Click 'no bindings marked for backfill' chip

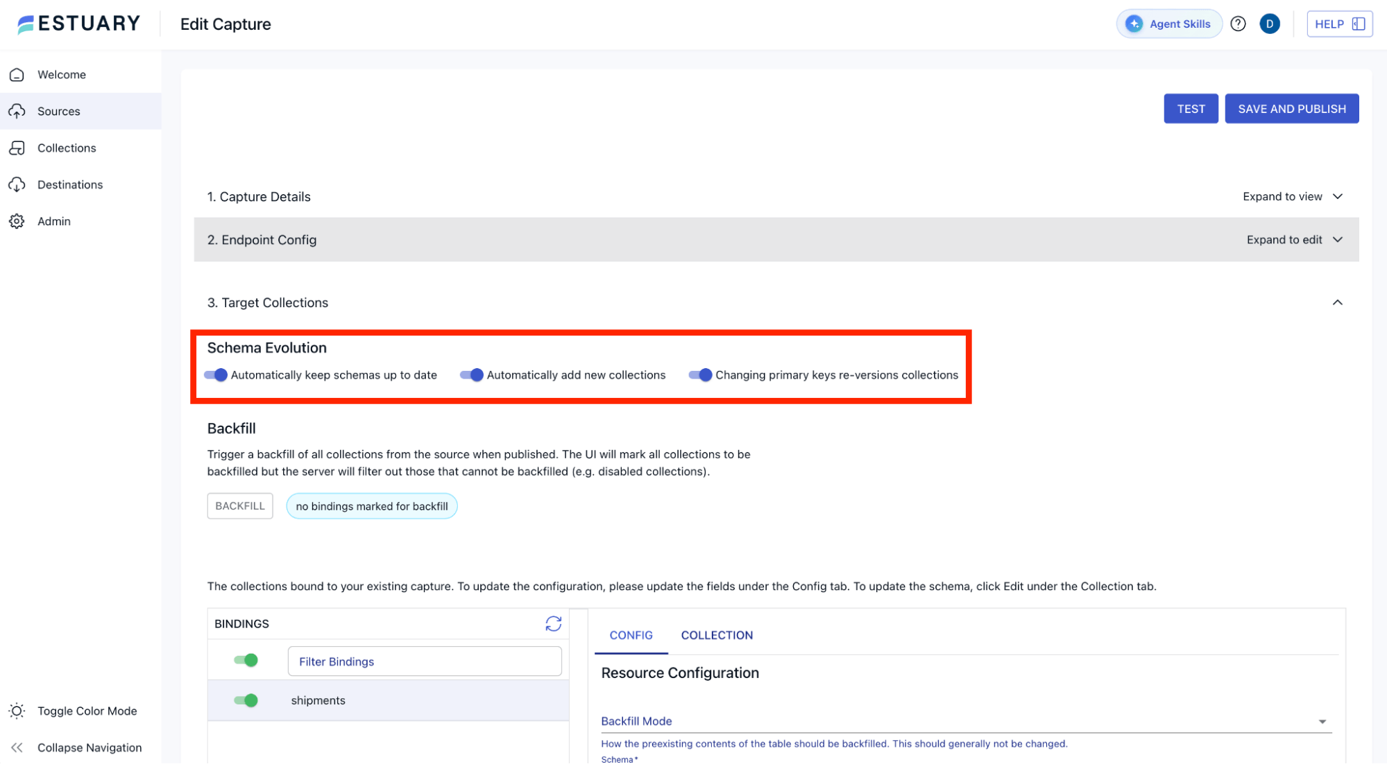[x=372, y=506]
